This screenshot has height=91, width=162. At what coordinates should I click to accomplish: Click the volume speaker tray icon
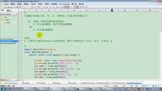click(x=132, y=89)
